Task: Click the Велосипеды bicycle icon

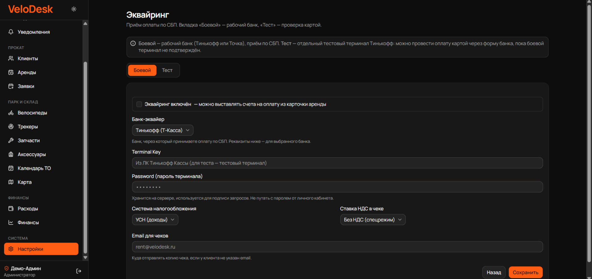Action: pos(11,113)
